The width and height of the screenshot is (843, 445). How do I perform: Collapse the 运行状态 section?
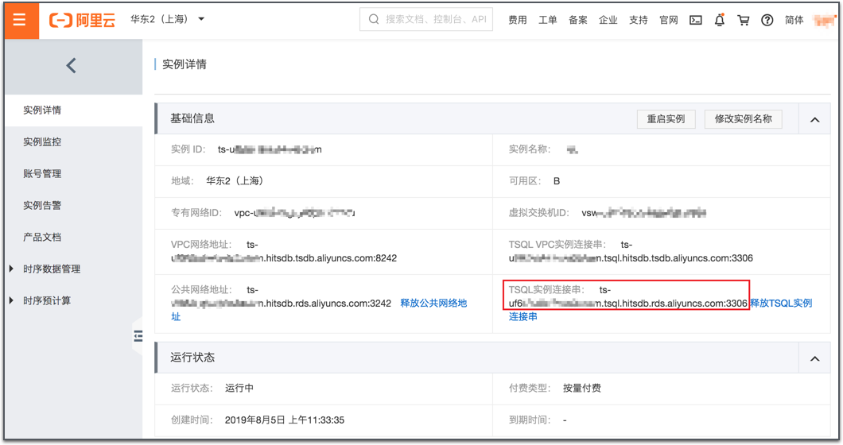(814, 358)
